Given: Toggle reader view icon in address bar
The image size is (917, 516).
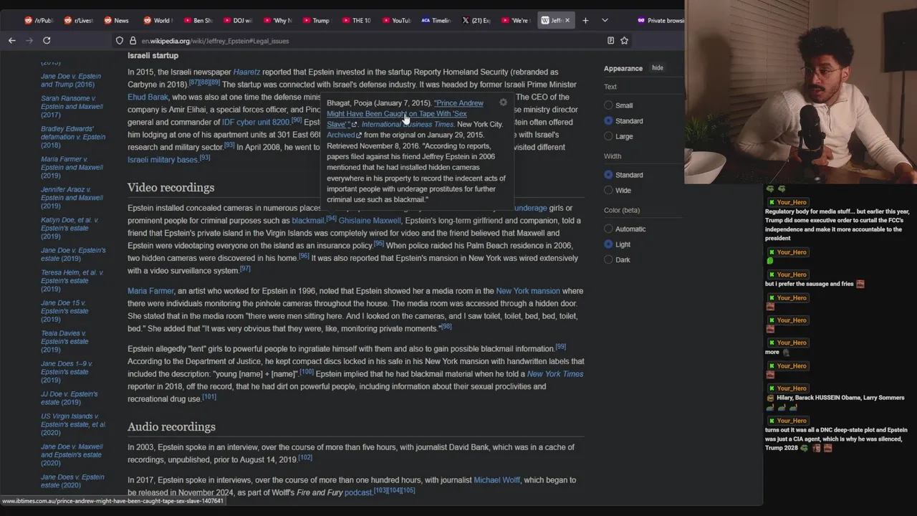Looking at the screenshot, I should (x=610, y=41).
